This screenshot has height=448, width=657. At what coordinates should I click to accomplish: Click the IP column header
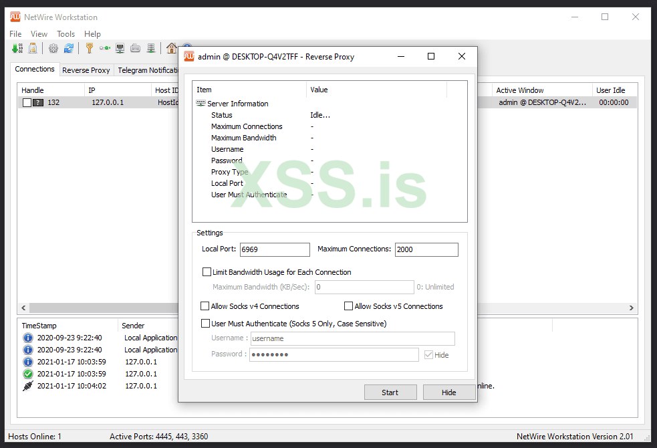[x=118, y=90]
